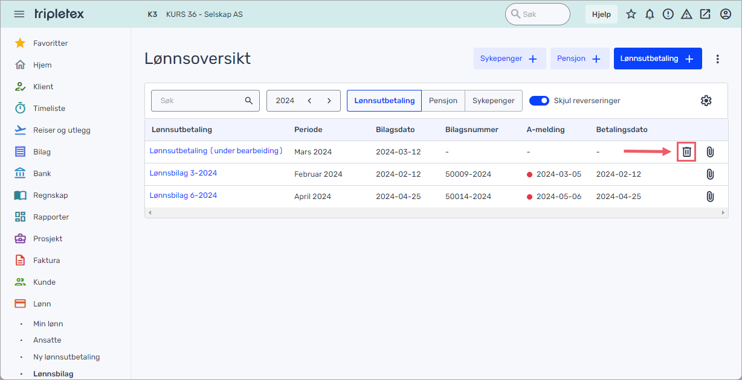Click the circled exclamation alert icon
This screenshot has height=380, width=742.
(x=668, y=14)
